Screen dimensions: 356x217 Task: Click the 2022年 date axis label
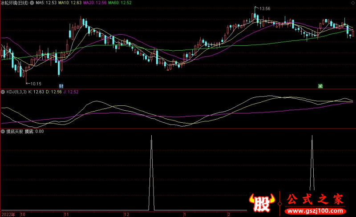[8, 214]
